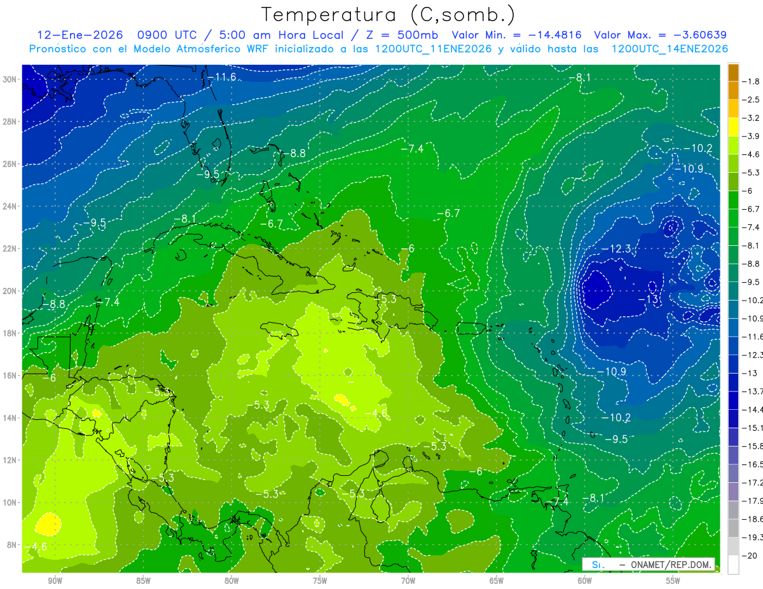Click the "-11.6" contour label on the map

tap(221, 77)
